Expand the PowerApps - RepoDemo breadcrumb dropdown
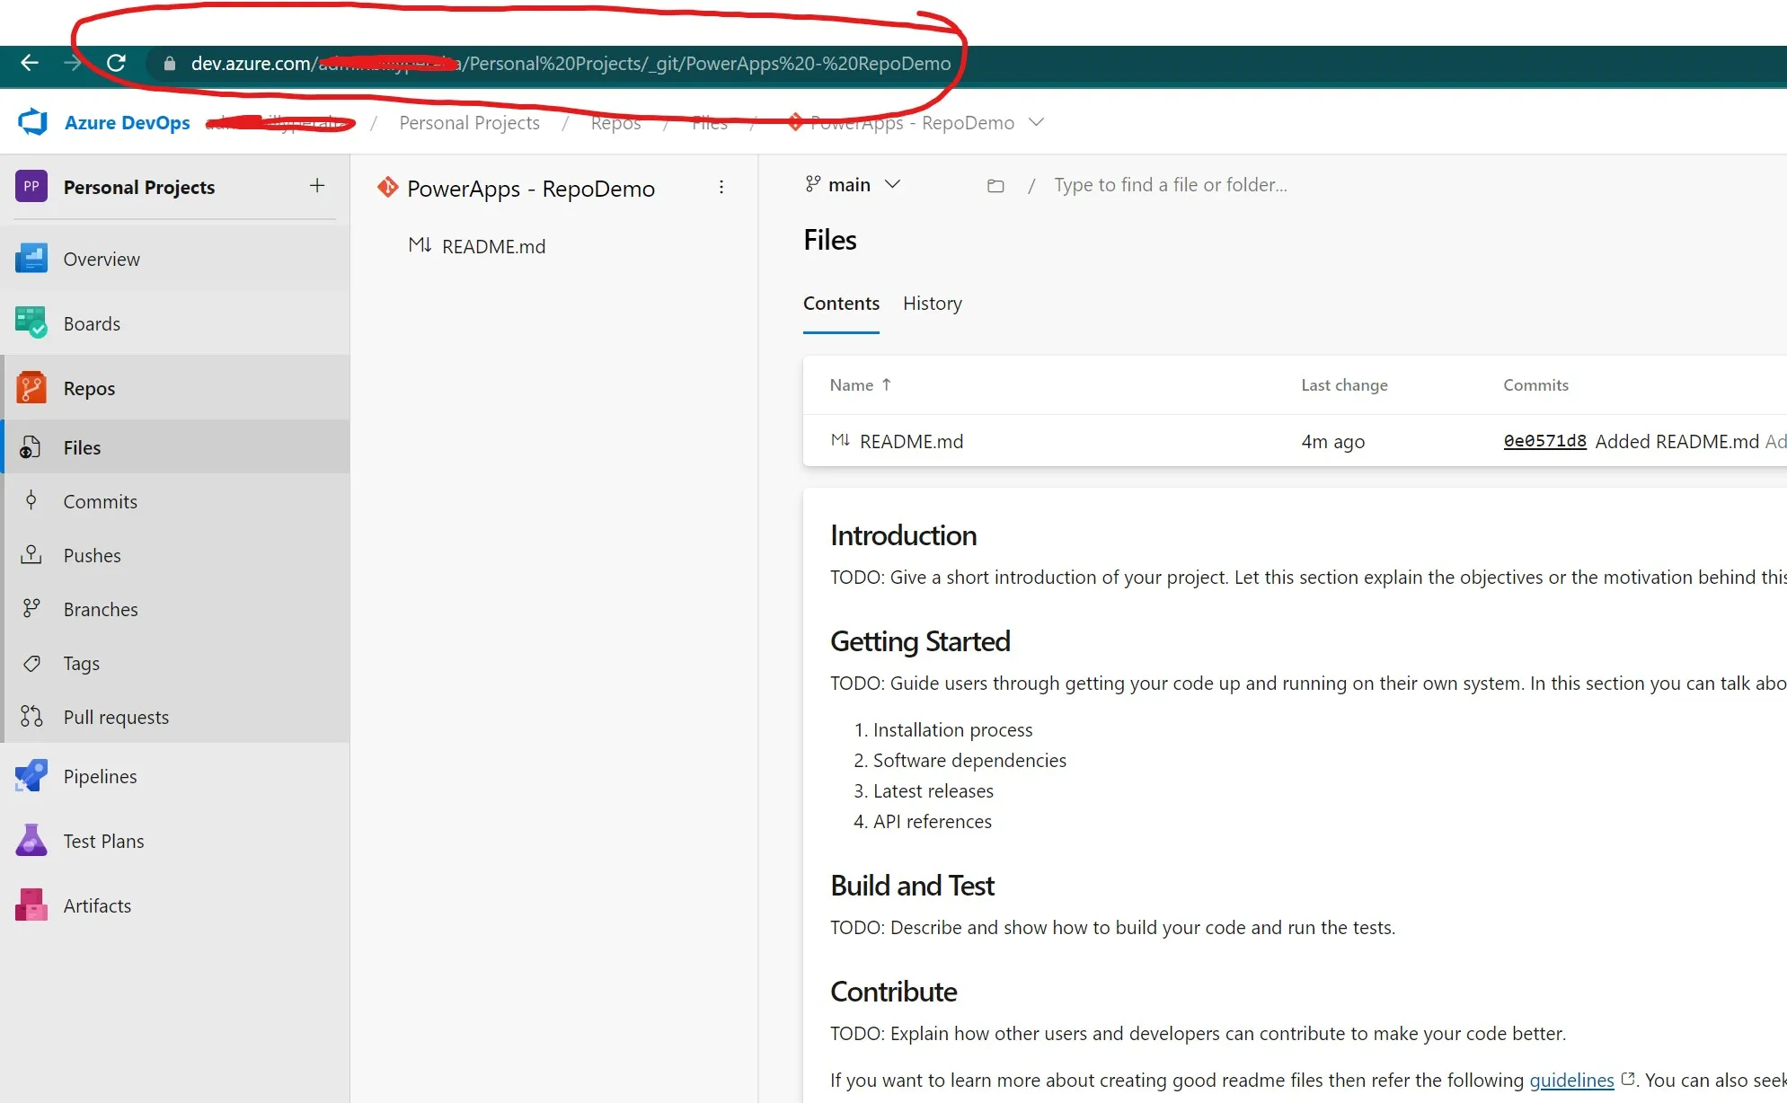Viewport: 1787px width, 1103px height. click(x=1038, y=122)
